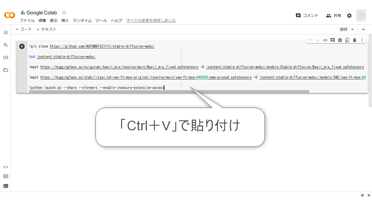Close the bottom status bar
Viewport: 372px width, 205px height.
tap(369, 195)
